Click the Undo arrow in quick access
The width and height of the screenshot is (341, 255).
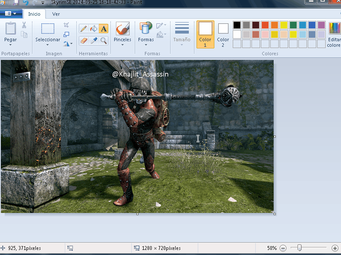(26, 3)
